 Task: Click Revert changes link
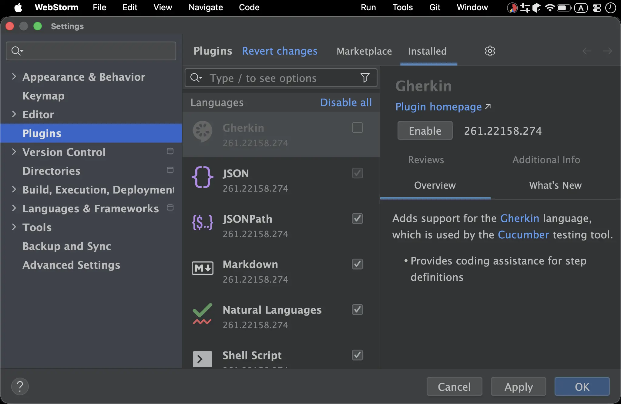280,51
